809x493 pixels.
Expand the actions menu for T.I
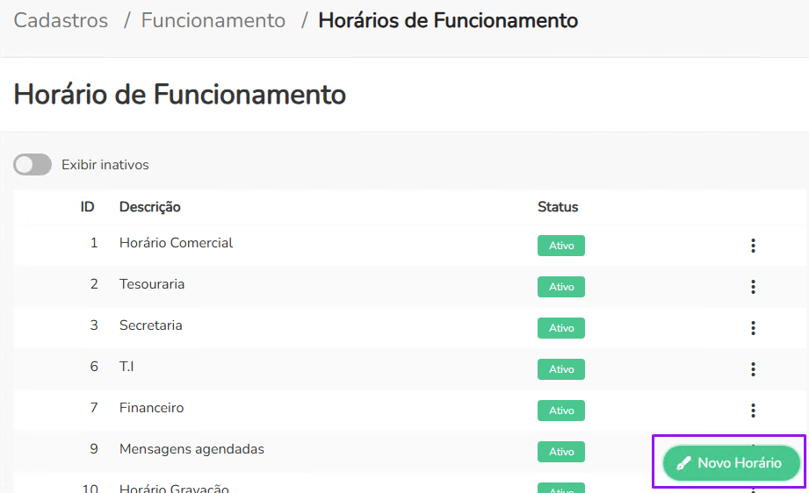point(753,369)
